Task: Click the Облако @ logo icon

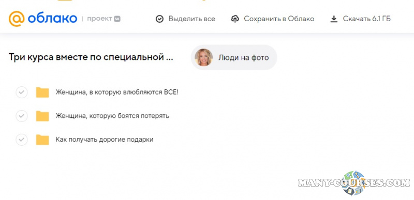Action: [17, 19]
